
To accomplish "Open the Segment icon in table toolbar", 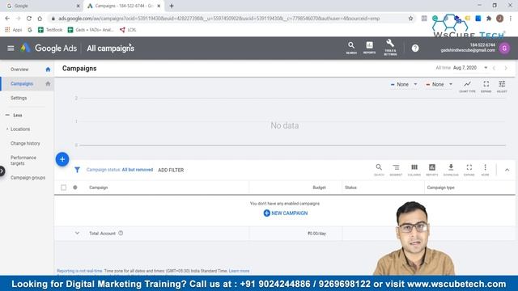I will 396,170.
